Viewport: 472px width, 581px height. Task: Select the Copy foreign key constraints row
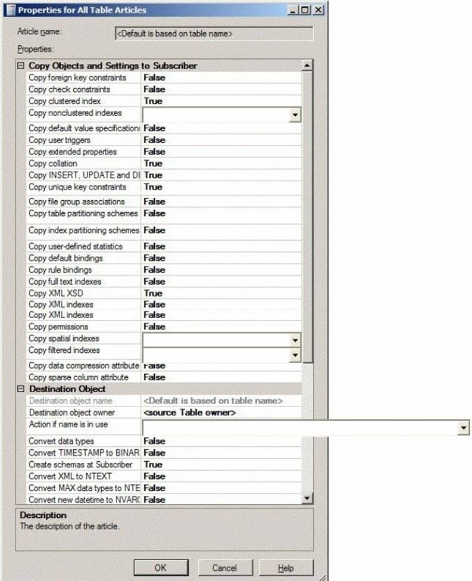77,77
